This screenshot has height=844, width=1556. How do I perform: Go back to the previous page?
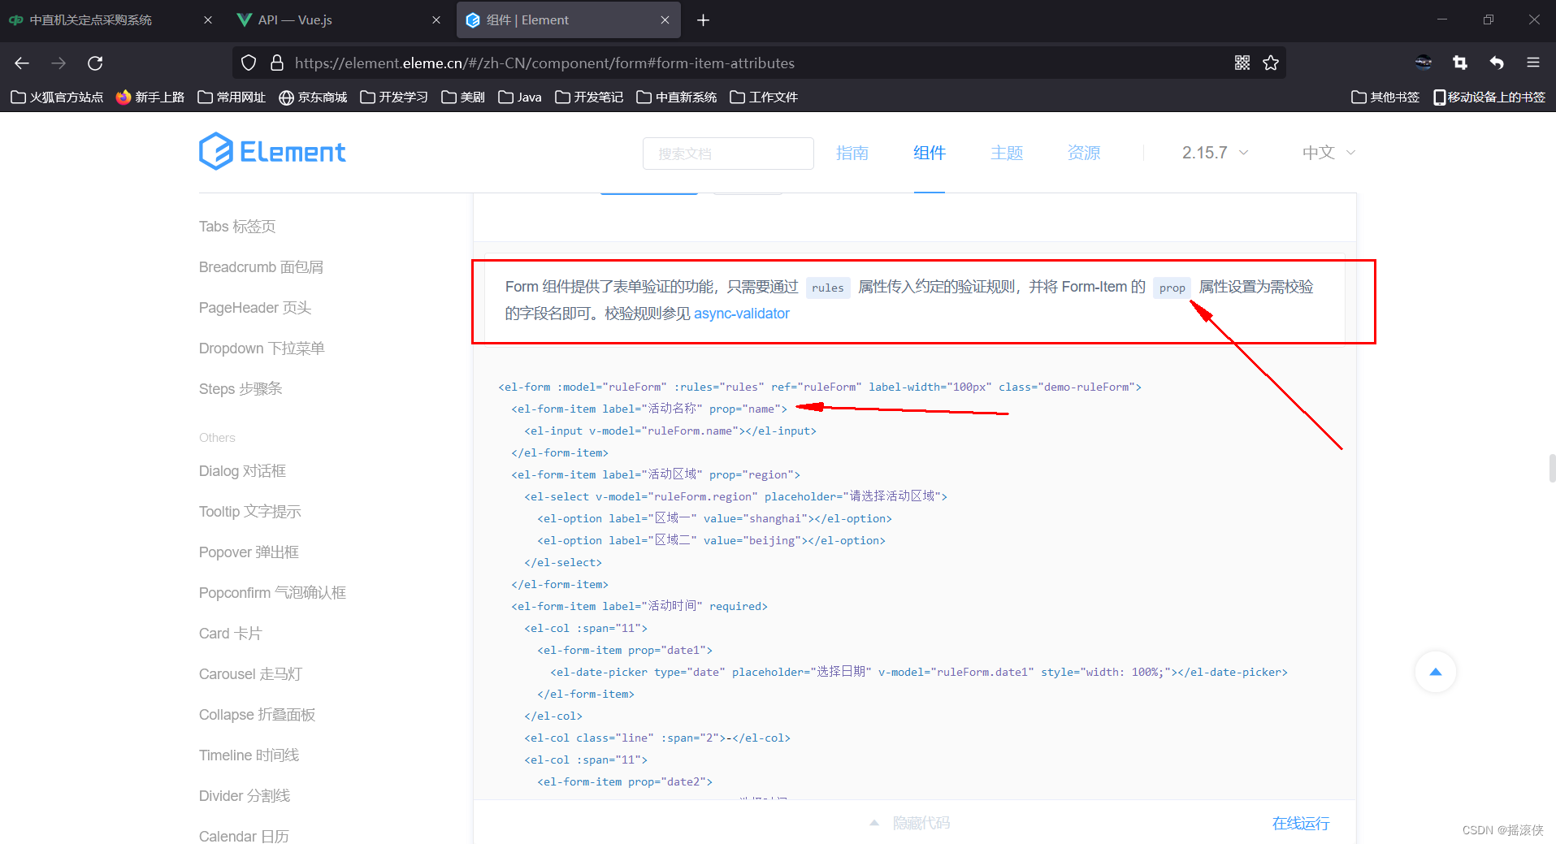point(22,63)
